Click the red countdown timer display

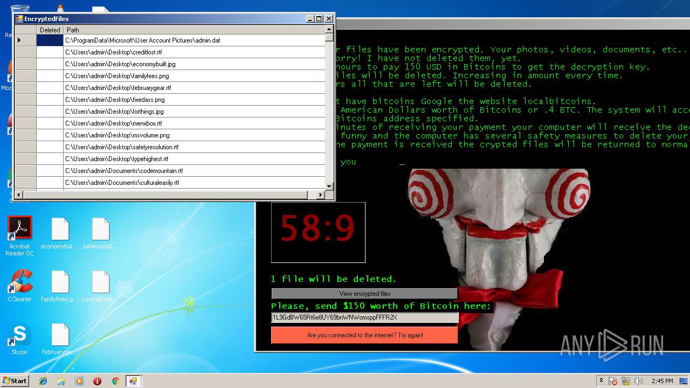318,232
